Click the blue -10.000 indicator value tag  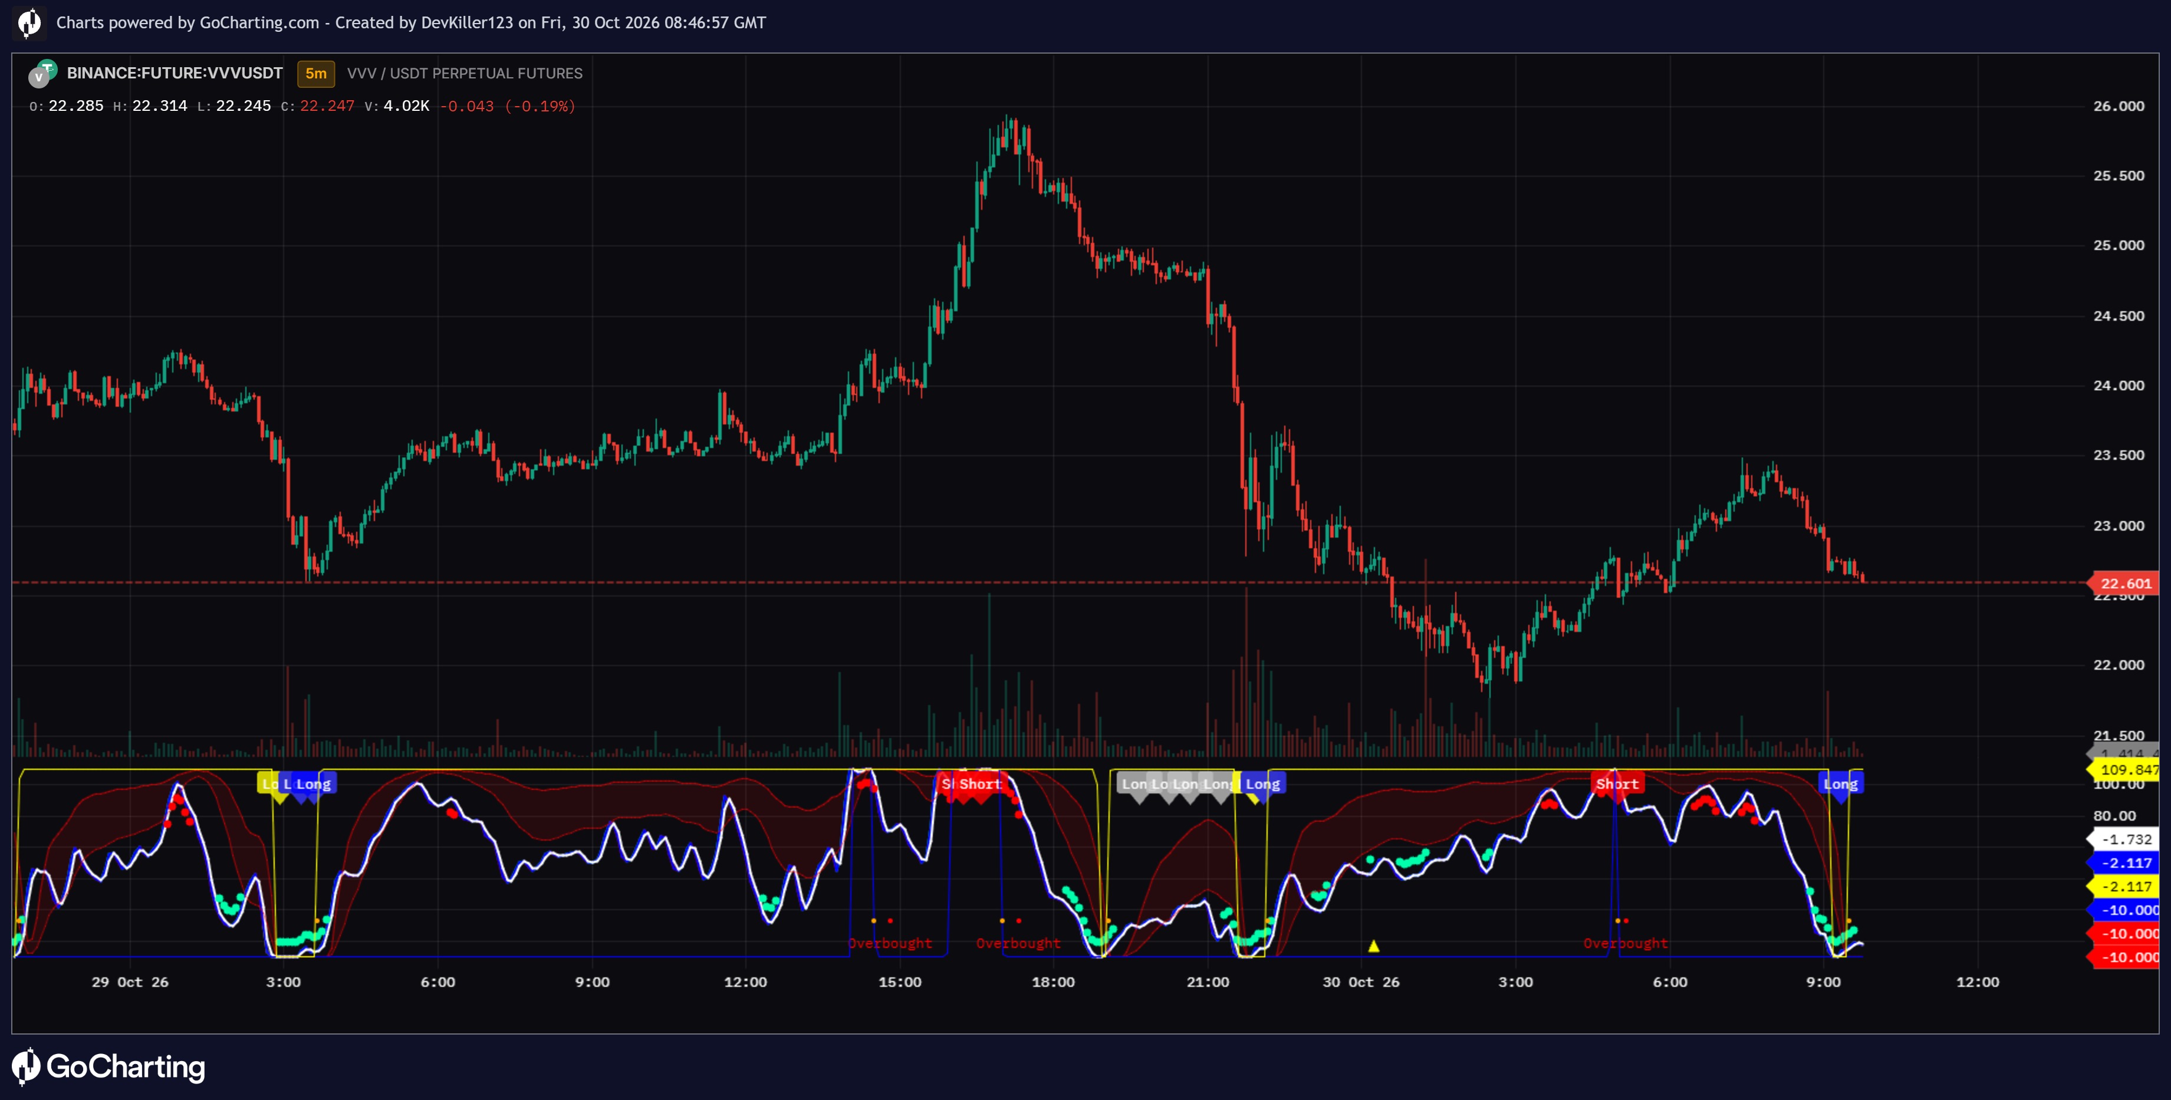(x=2124, y=910)
